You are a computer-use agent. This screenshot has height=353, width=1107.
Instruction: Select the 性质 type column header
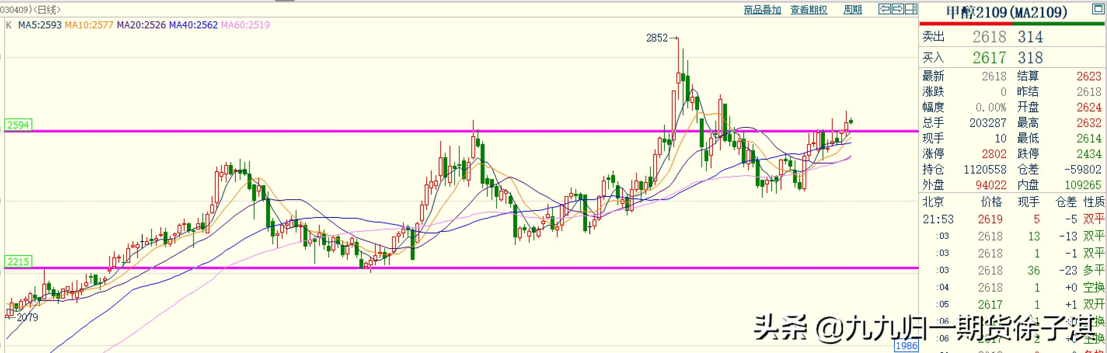(1094, 202)
